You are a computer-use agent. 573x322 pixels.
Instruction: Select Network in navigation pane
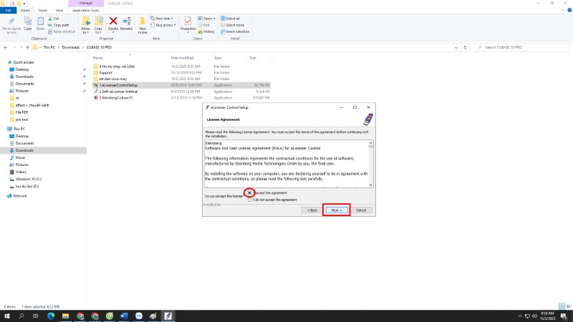pos(20,196)
